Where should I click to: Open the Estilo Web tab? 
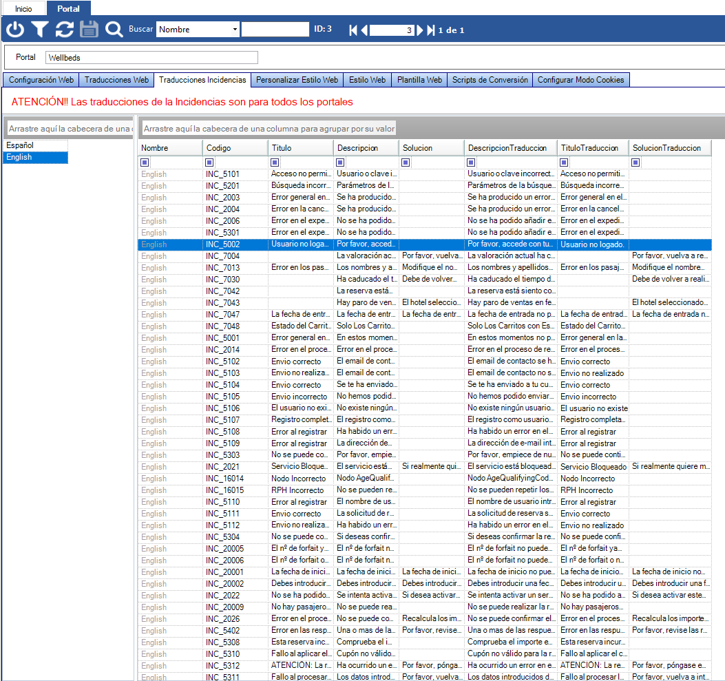coord(367,80)
